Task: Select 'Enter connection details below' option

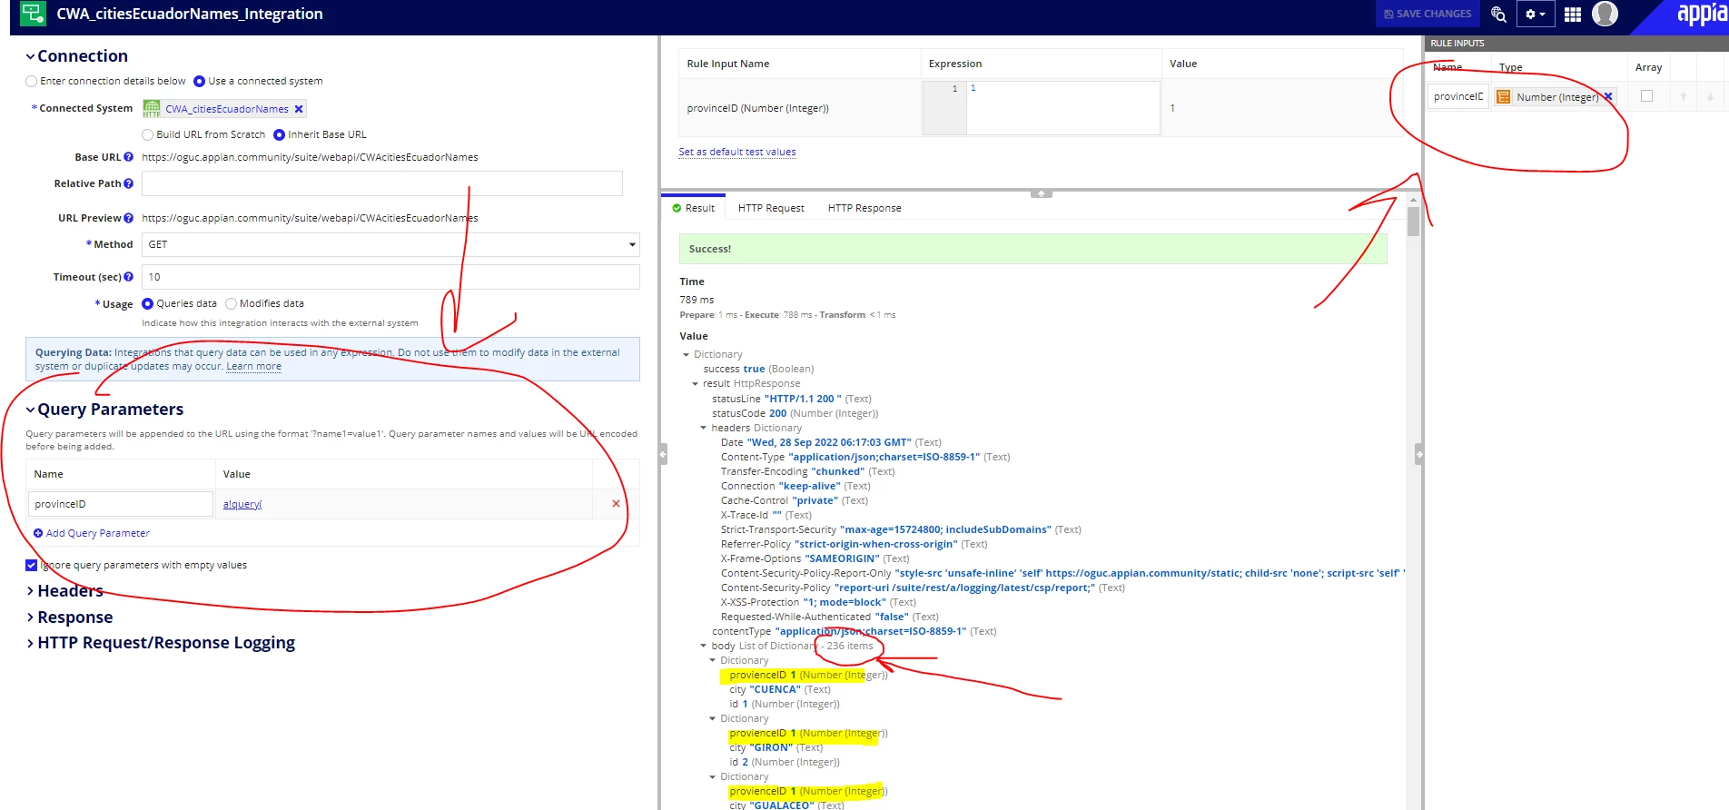Action: [x=32, y=81]
